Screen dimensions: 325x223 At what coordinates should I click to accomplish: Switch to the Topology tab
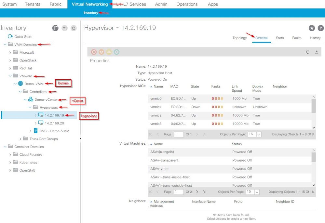[240, 38]
